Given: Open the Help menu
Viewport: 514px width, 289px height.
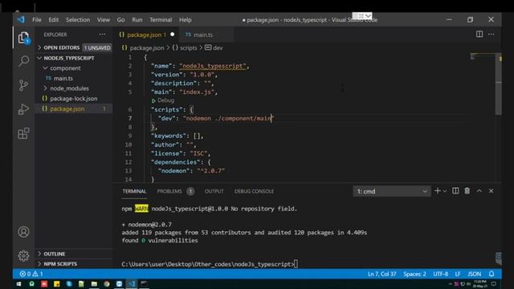Looking at the screenshot, I should tap(186, 19).
